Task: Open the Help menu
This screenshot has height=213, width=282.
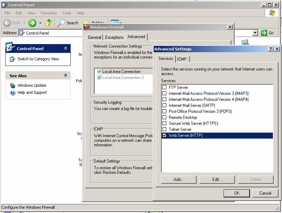Action: [x=80, y=13]
